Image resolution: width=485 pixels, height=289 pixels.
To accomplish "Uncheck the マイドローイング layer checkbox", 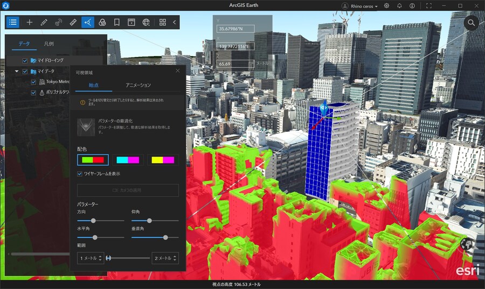I will [25, 61].
